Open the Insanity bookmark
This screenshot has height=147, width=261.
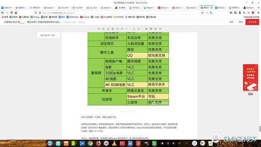coord(85,17)
